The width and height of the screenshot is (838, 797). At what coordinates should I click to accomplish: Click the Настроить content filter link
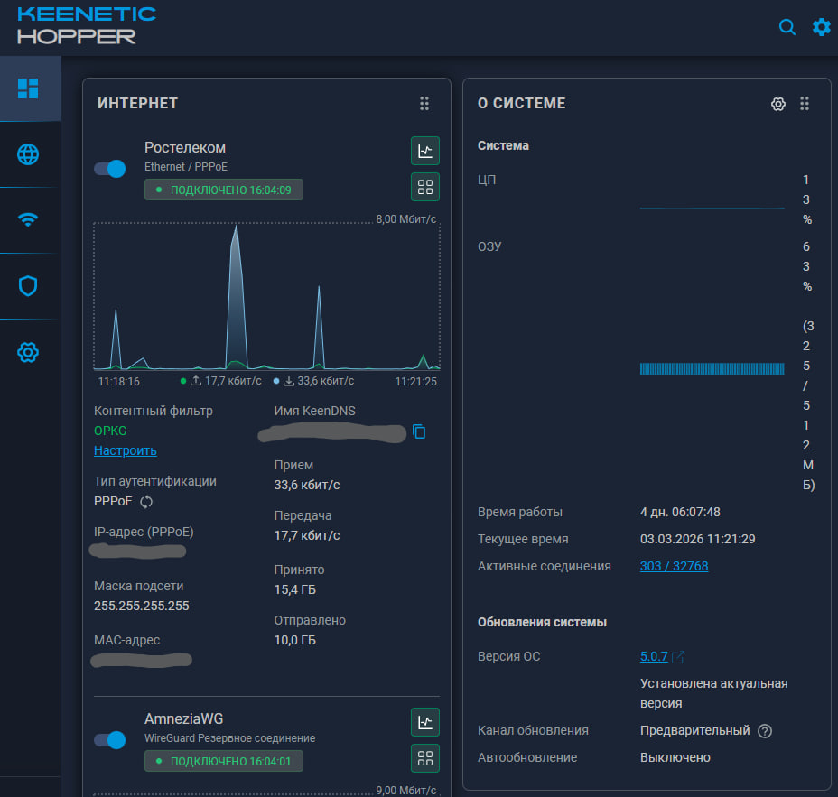(125, 450)
